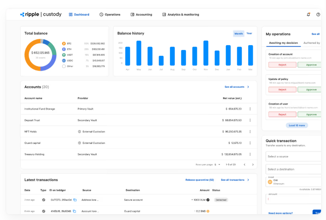The image size is (326, 220).
Task: Click the USDC coin icon
Action: tap(64, 60)
